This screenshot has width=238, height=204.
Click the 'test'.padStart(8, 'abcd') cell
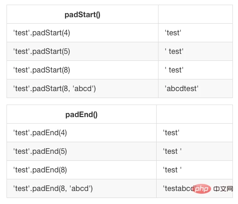[x=82, y=89]
